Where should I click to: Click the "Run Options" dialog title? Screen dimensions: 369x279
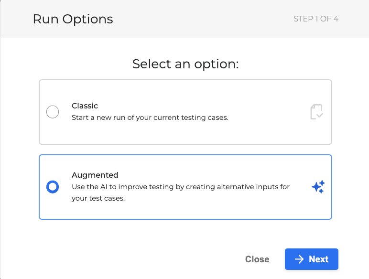coord(73,20)
